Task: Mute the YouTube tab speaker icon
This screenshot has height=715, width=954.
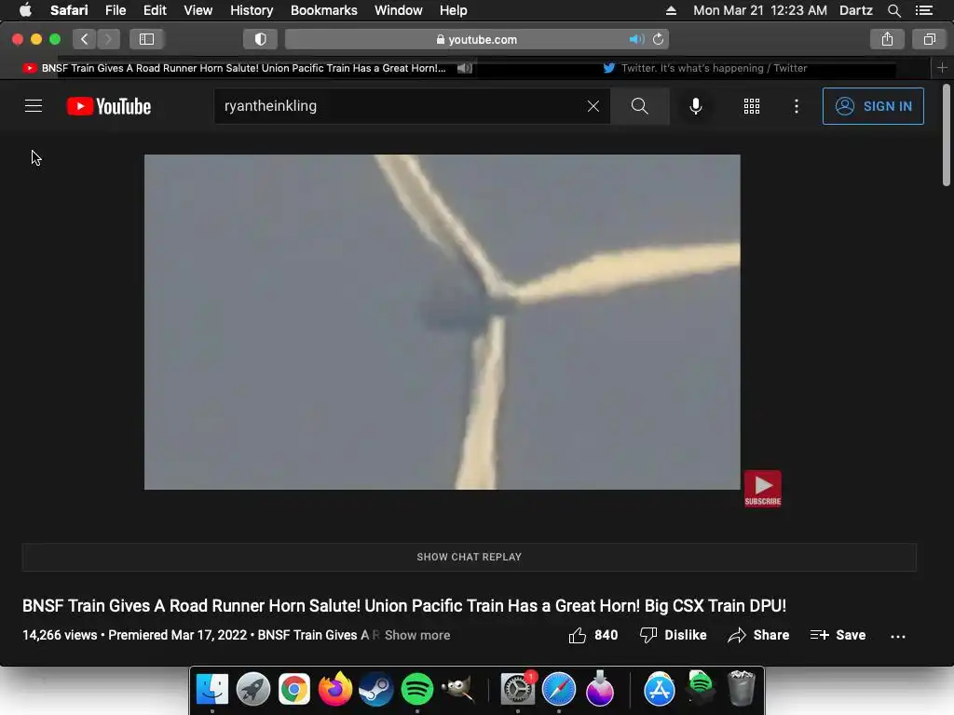Action: pos(465,68)
